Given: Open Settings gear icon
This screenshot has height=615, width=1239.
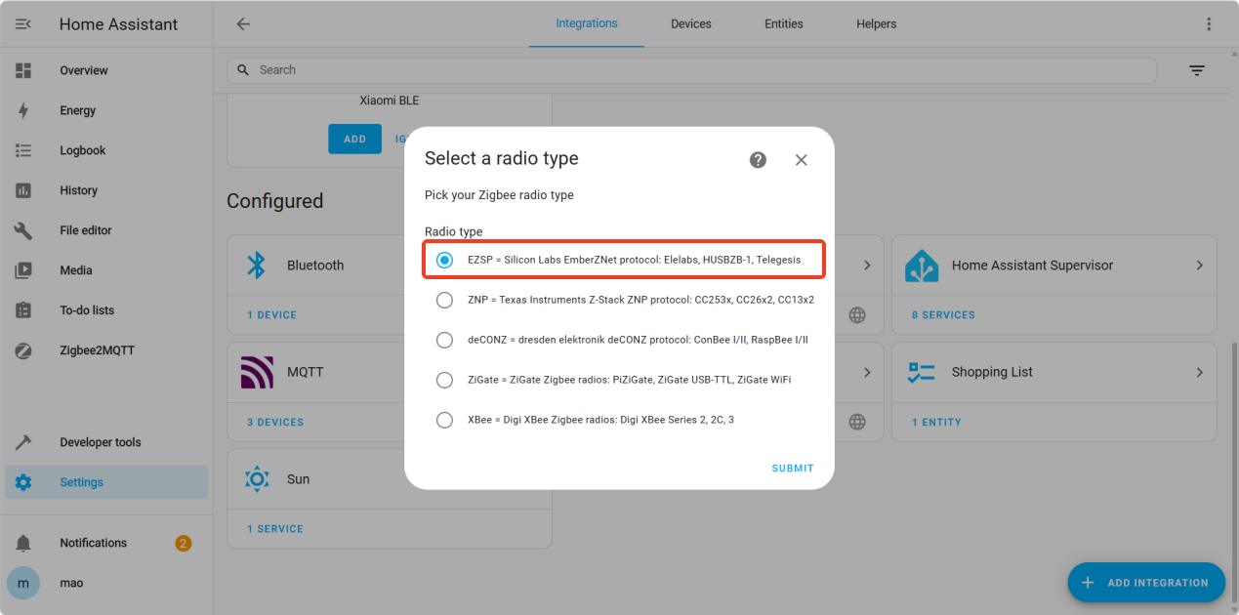Looking at the screenshot, I should click(23, 482).
